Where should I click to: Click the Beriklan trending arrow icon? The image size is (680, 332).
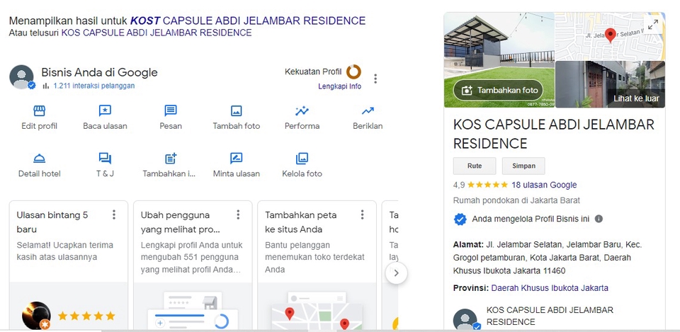368,111
